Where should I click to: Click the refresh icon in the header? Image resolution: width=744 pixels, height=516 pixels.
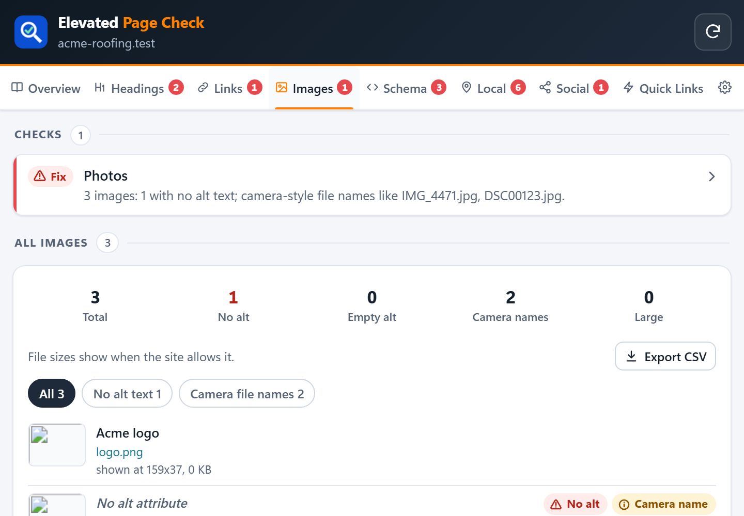click(712, 32)
